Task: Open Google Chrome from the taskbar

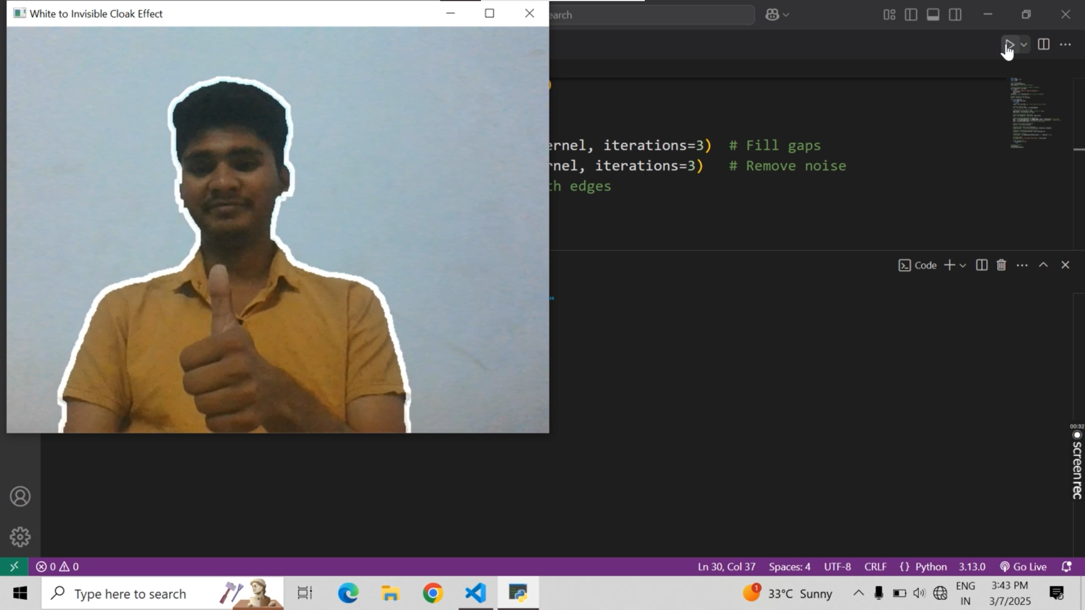Action: pos(433,593)
